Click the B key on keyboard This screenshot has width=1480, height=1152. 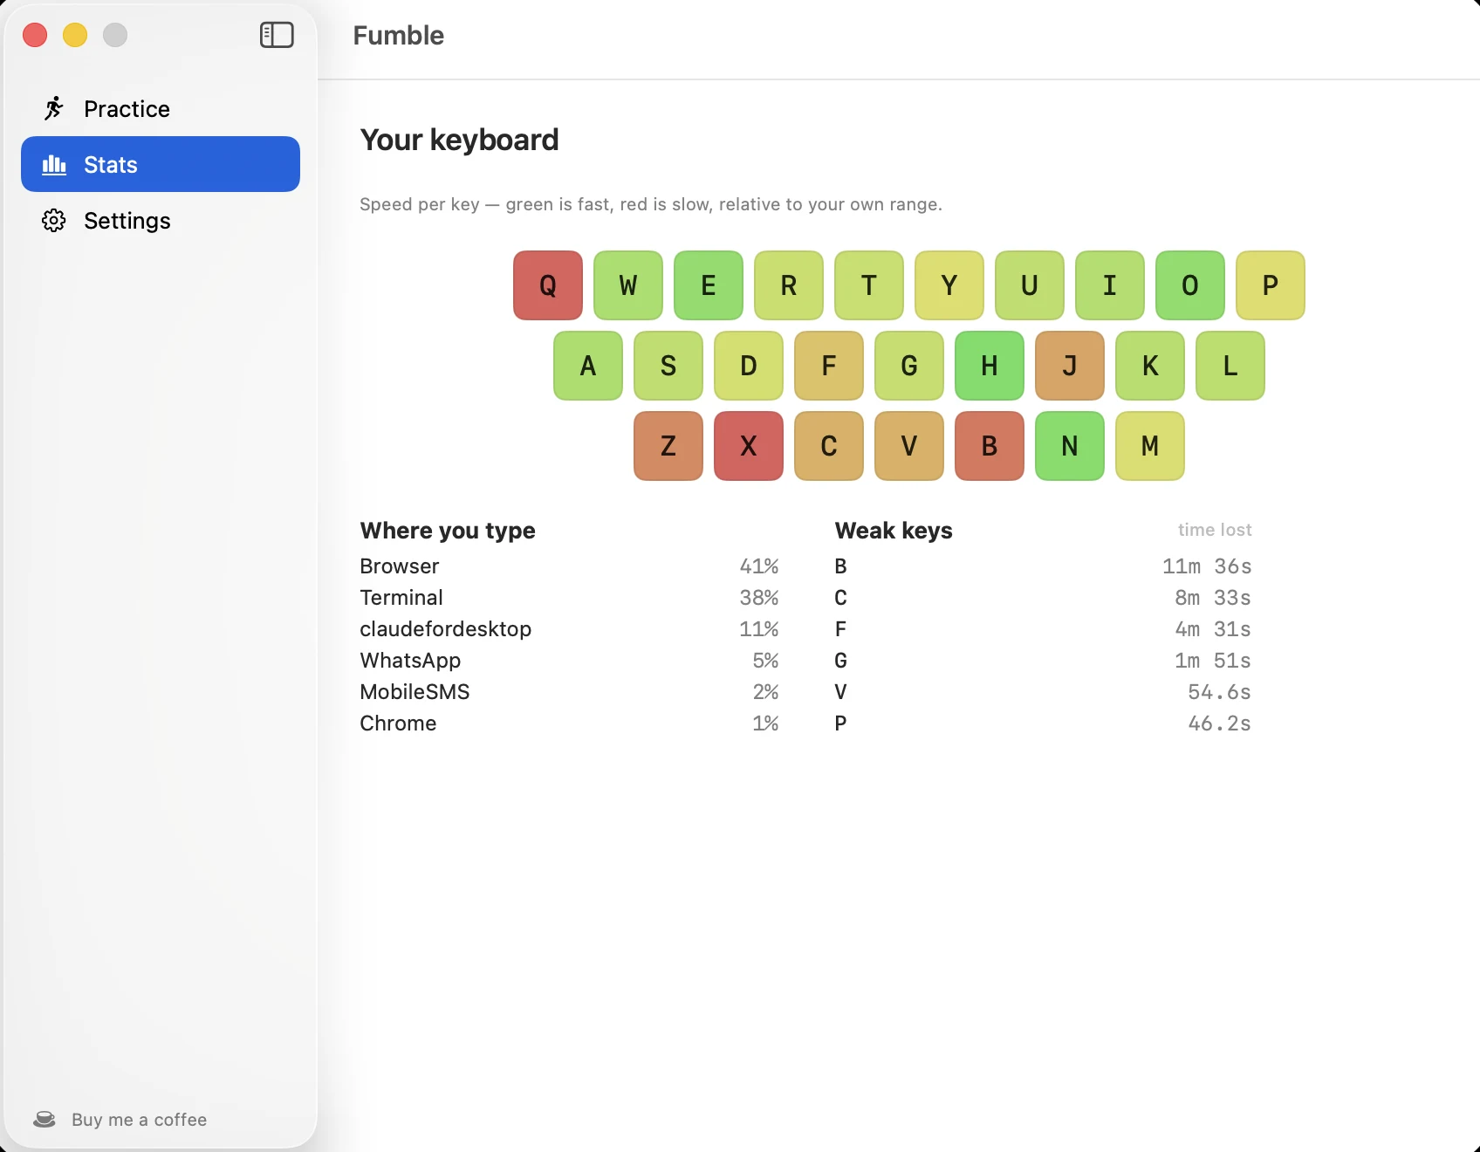click(990, 446)
